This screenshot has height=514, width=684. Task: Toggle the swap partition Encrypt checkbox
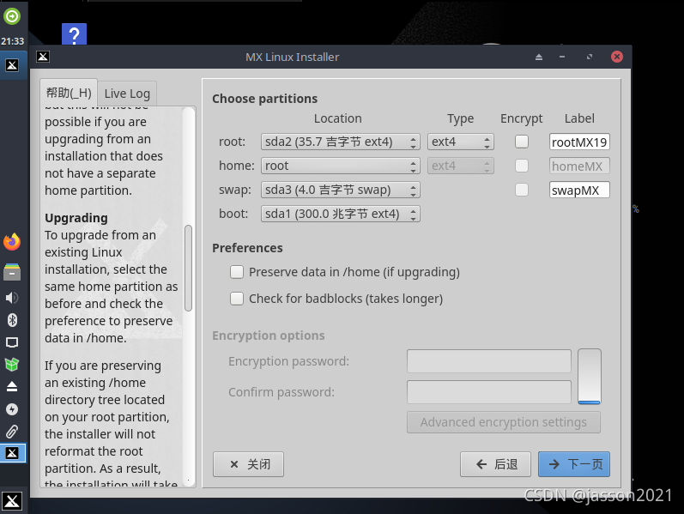pyautogui.click(x=522, y=190)
